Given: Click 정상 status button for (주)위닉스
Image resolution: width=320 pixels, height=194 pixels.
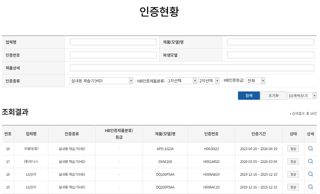Looking at the screenshot, I should tap(293, 161).
